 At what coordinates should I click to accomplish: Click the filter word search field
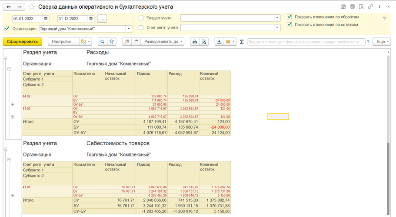306,42
